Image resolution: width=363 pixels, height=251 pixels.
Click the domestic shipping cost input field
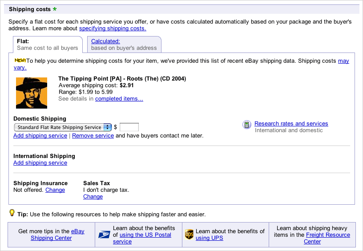(129, 127)
